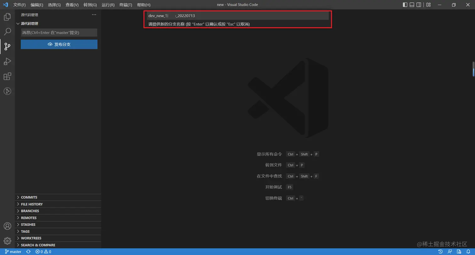Expand the COMMITS section
The height and width of the screenshot is (255, 475).
(58, 197)
